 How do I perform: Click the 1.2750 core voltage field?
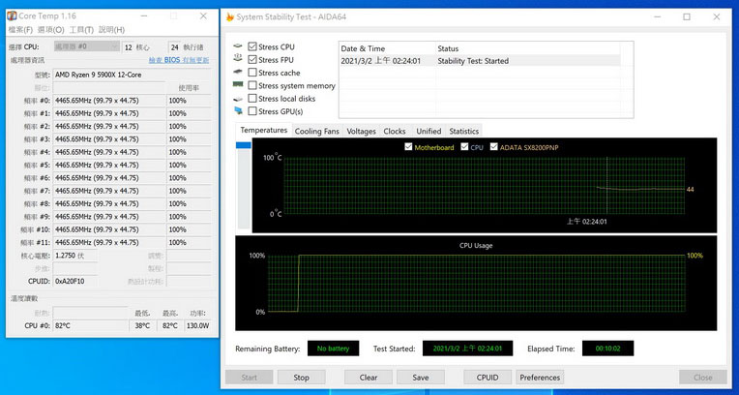click(74, 256)
